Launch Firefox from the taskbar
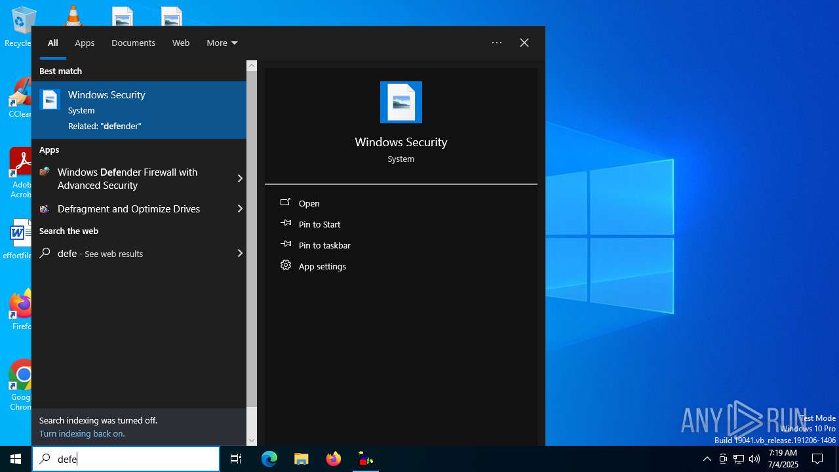The width and height of the screenshot is (839, 472). [x=334, y=459]
